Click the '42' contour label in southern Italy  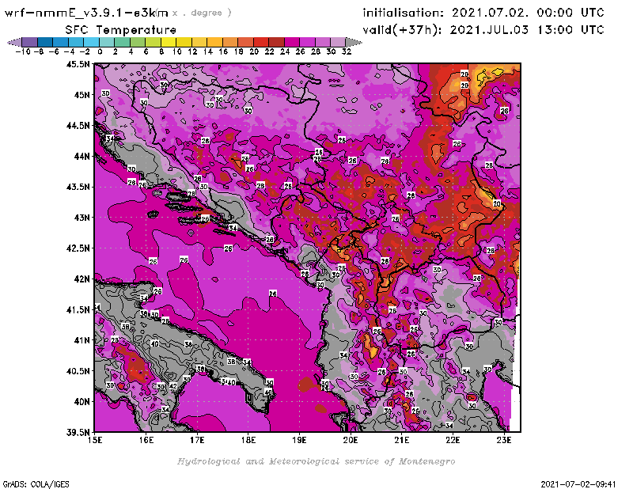click(x=173, y=386)
